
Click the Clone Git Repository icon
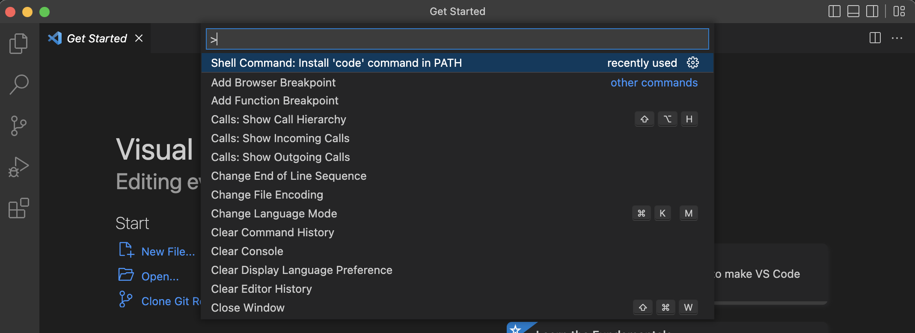point(125,299)
